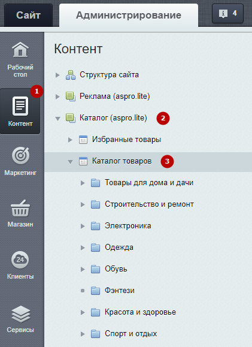Select Красота и здоровье section
The width and height of the screenshot is (252, 347).
coord(141,312)
